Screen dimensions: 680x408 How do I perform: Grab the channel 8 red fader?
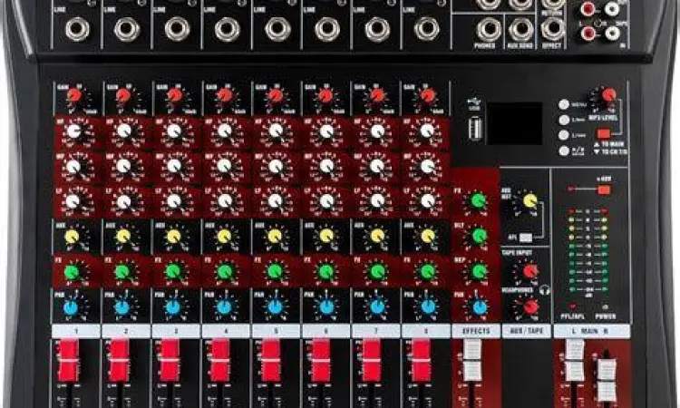pos(422,361)
